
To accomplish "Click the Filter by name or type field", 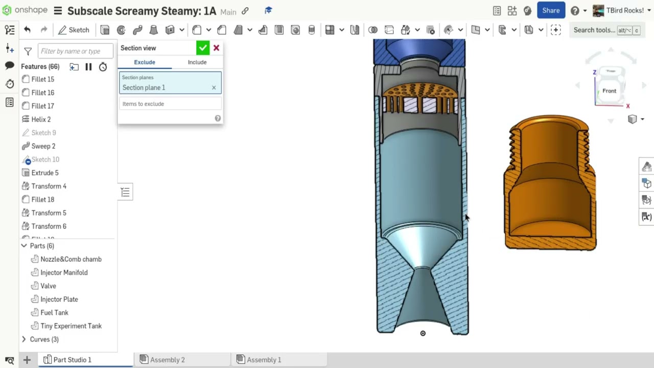I will [76, 51].
